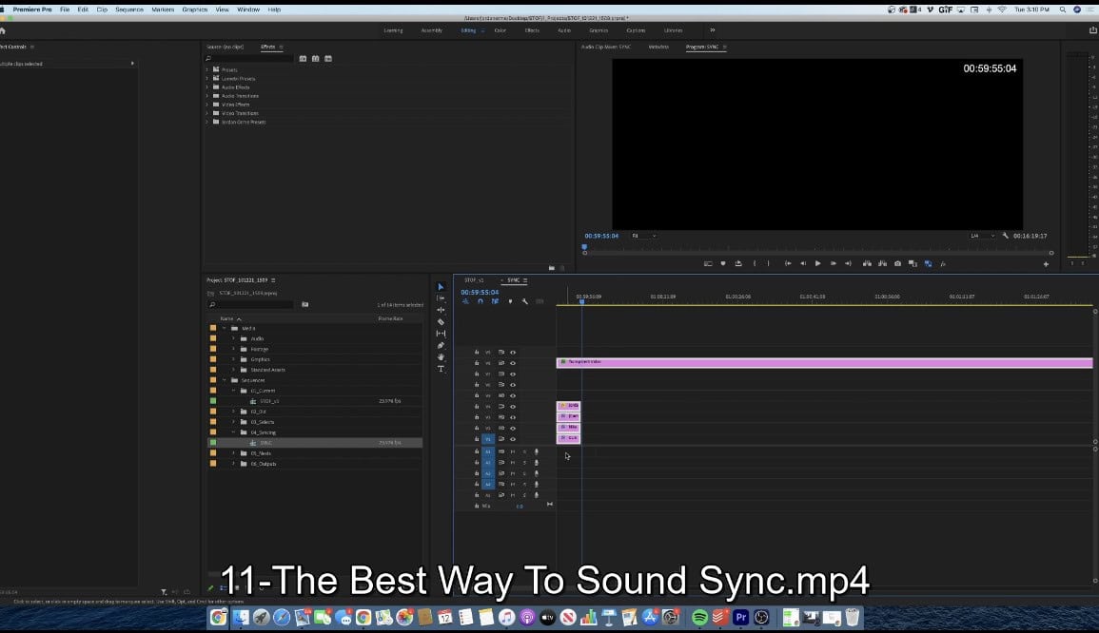Select the Razor tool in the tools panel
This screenshot has width=1099, height=633.
tap(441, 322)
